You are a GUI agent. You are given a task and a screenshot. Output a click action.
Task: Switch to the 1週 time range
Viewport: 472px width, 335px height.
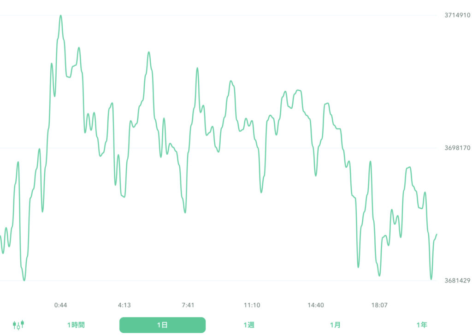249,325
